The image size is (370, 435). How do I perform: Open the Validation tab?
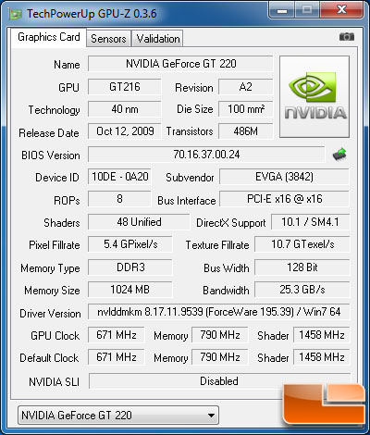158,39
